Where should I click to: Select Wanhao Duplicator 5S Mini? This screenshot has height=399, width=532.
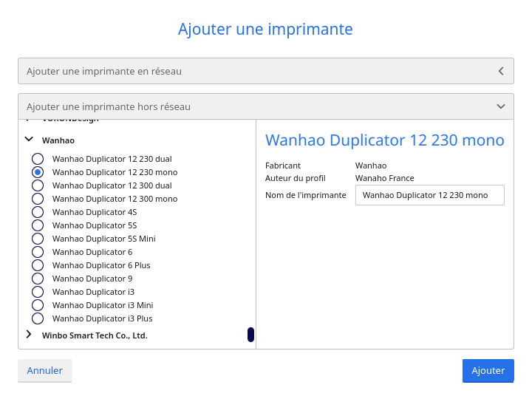[x=38, y=239]
